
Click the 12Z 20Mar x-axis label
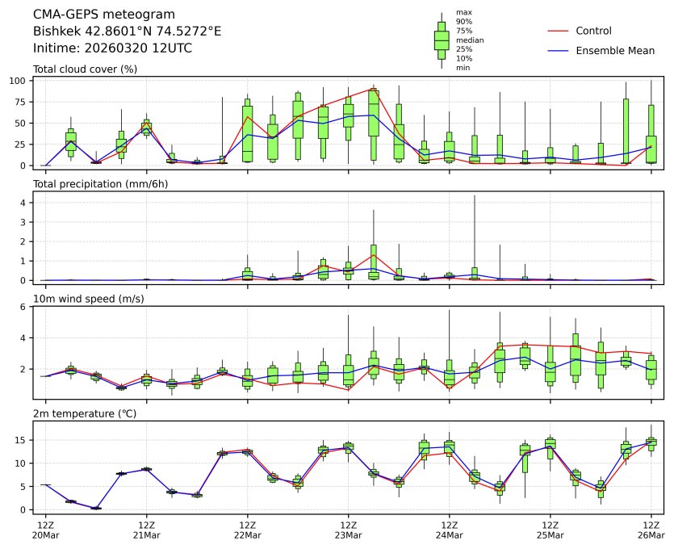(45, 530)
